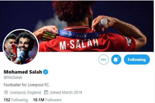This screenshot has height=103, width=155.
Task: Click the water bottle in banner photo
Action: pos(103,23)
